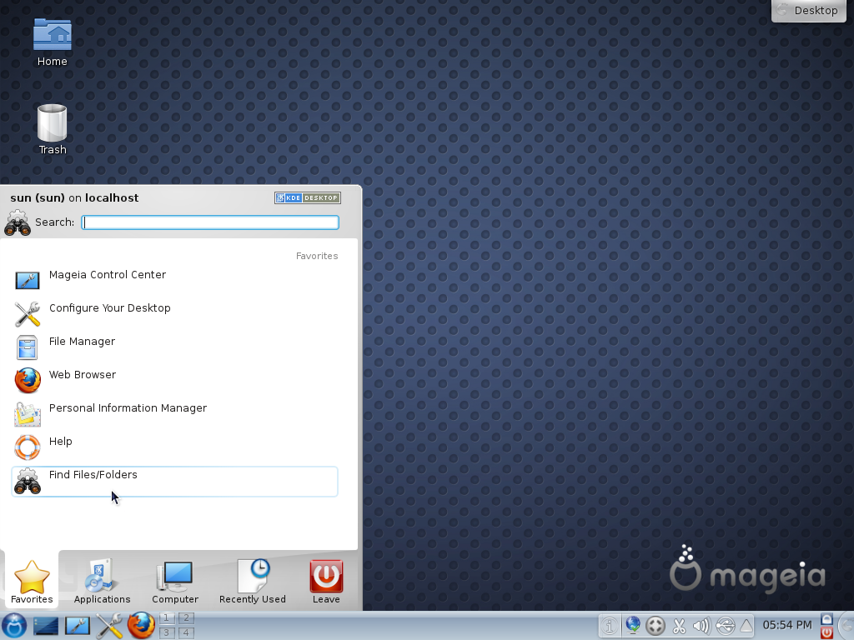The width and height of the screenshot is (854, 640).
Task: Expand hidden tray icons with the triangle
Action: [x=746, y=625]
